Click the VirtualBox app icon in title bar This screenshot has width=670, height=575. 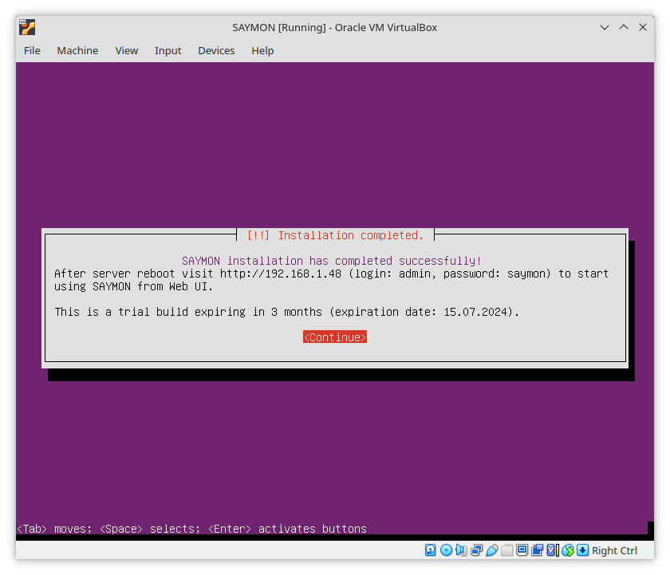(27, 27)
